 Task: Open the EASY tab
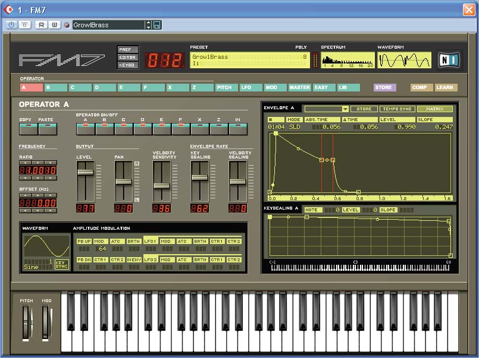[324, 87]
